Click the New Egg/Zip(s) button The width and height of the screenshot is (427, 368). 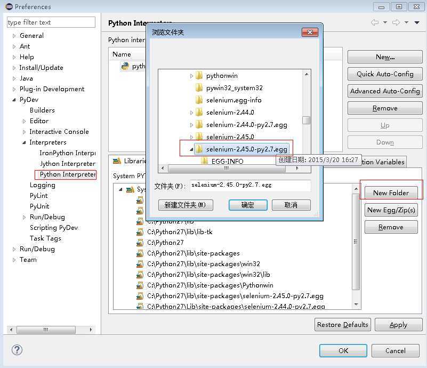pyautogui.click(x=391, y=210)
